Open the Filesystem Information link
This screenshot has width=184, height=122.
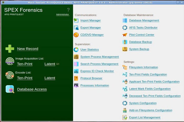pyautogui.click(x=144, y=67)
